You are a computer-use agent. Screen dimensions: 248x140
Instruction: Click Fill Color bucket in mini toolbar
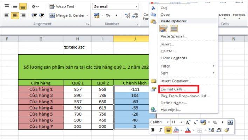pos(176,130)
